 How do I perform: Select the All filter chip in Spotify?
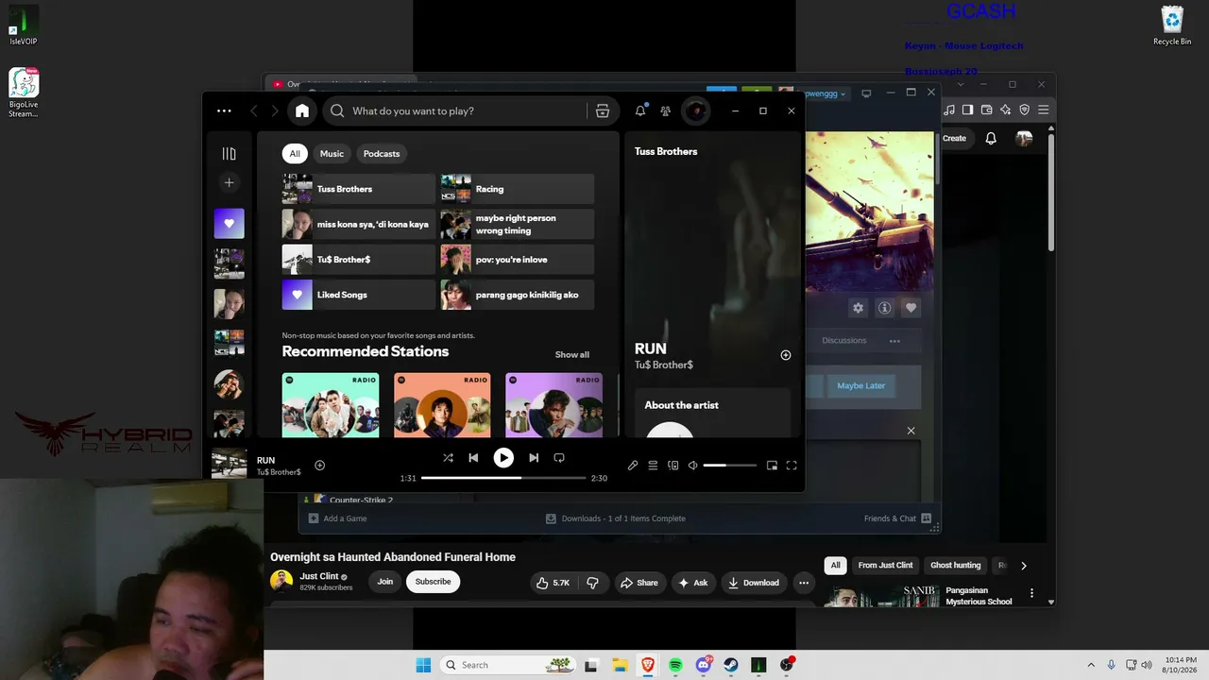pos(295,154)
